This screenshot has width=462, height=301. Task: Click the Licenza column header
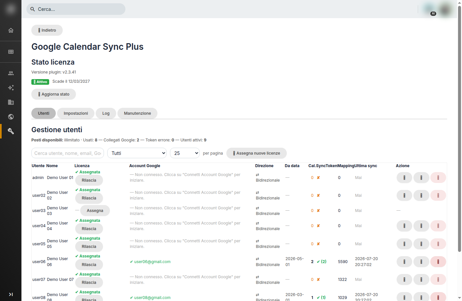pyautogui.click(x=82, y=166)
